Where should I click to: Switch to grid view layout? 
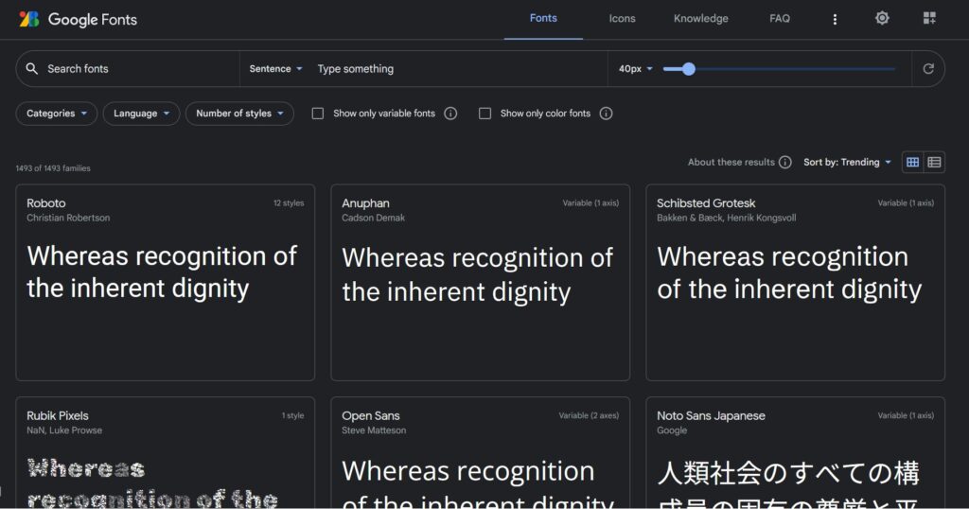[913, 163]
